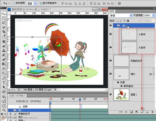Select the 大音符 layer thumbnail
156x121 pixels.
129,48
